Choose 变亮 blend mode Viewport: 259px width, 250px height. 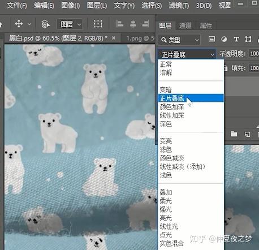coord(191,141)
